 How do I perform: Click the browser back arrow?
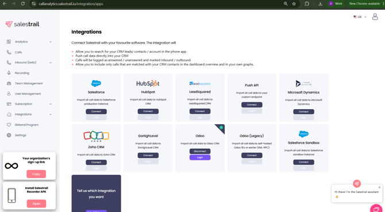(5, 3)
